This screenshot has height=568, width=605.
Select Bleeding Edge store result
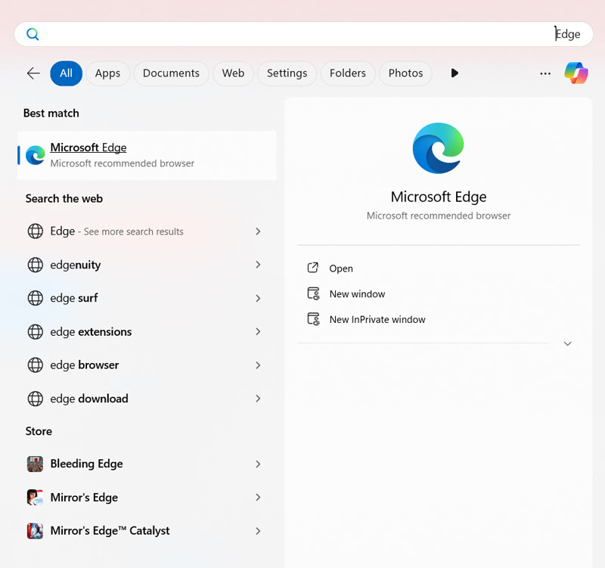147,464
